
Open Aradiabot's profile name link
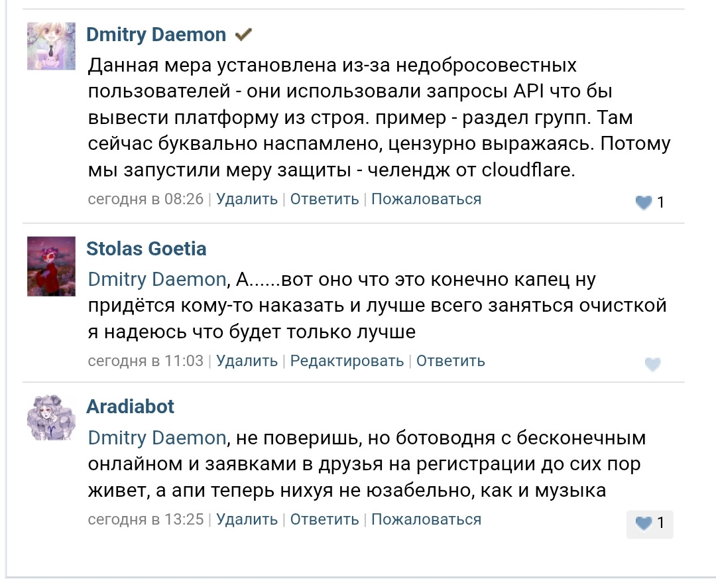[131, 407]
